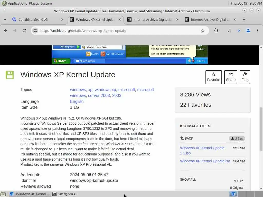Open the 'server 2003' topic link
Screen dimensions: 263x197
pos(99,95)
